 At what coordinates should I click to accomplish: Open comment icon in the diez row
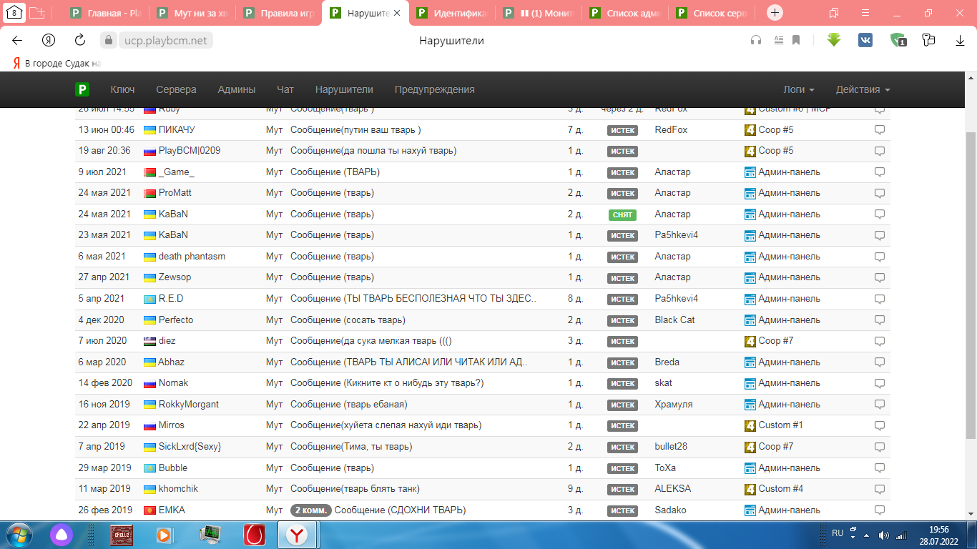coord(880,342)
